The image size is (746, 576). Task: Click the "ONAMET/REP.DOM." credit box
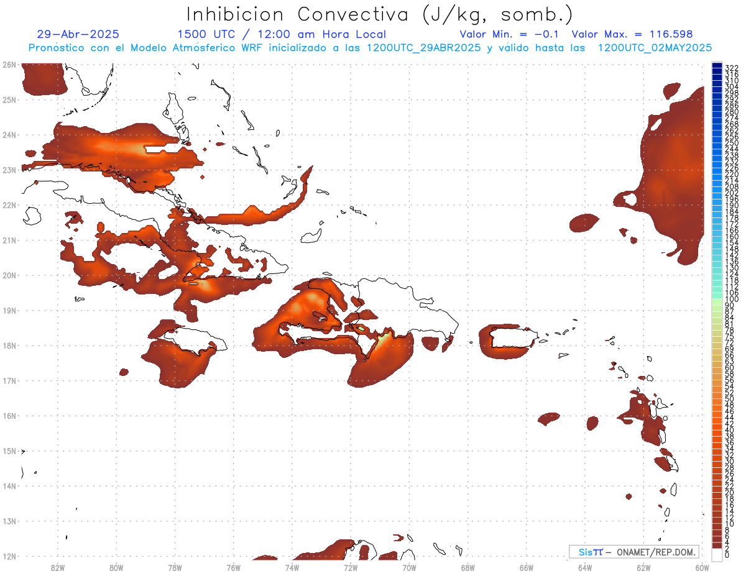633,552
